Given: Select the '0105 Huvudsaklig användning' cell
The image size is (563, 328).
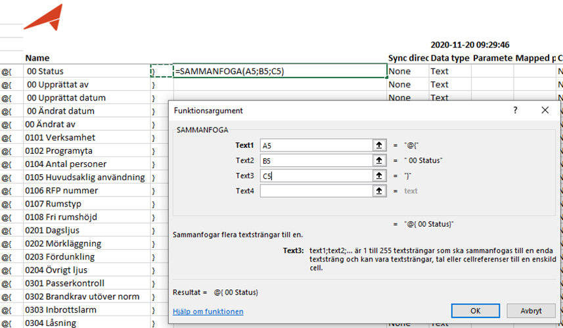Looking at the screenshot, I should click(87, 177).
